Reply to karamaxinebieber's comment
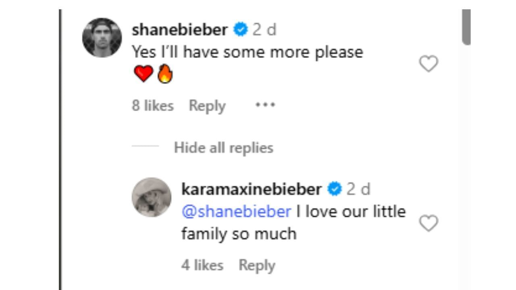This screenshot has width=516, height=290. tap(257, 265)
